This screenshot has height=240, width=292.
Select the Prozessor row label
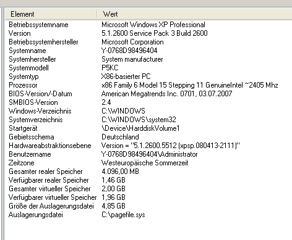23,85
